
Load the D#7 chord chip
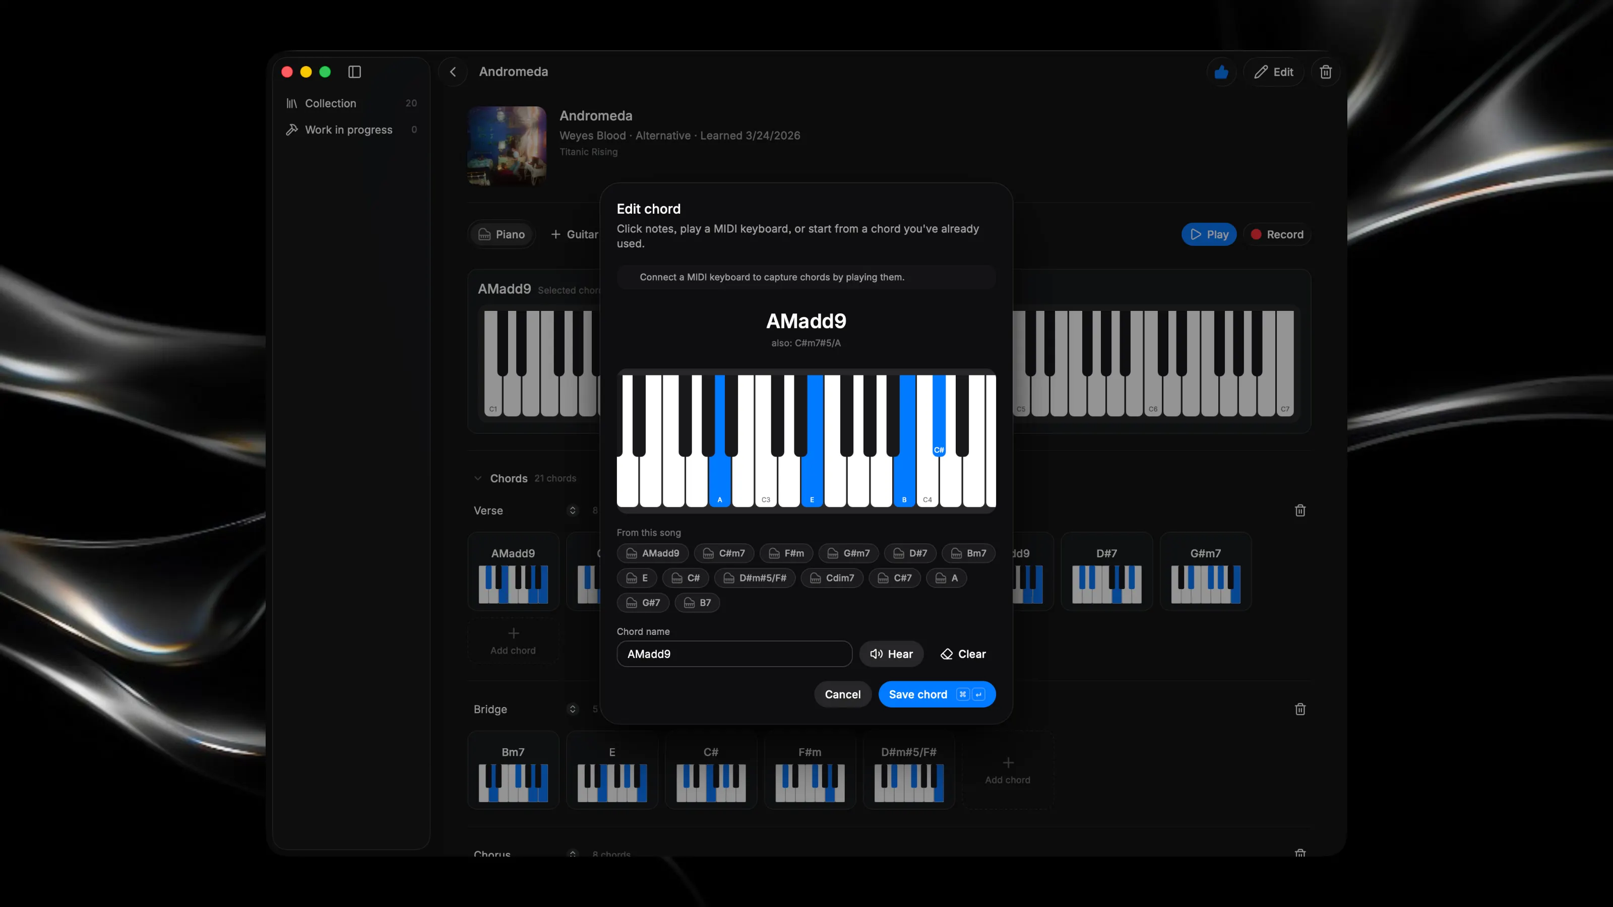(x=910, y=553)
